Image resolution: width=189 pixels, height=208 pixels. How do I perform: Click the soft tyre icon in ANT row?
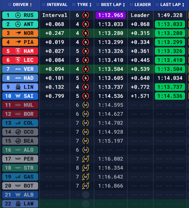point(86,24)
